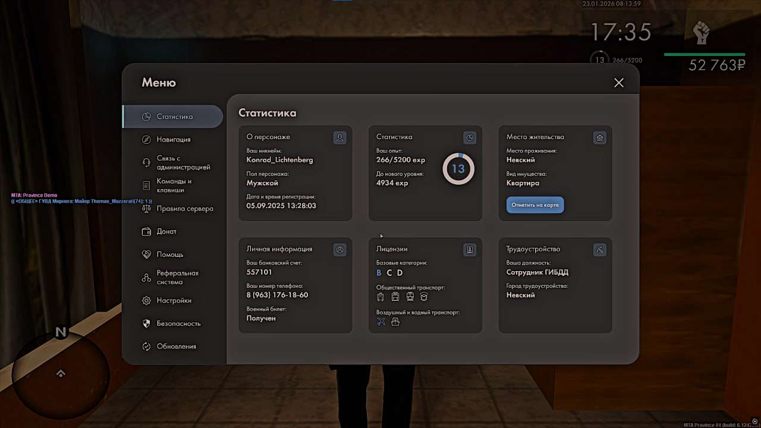Click the document icon in Лицензии card
The width and height of the screenshot is (761, 428).
pyautogui.click(x=470, y=250)
